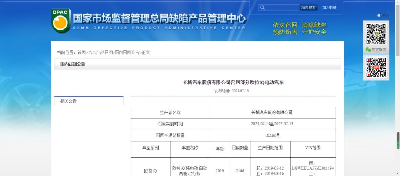Click the 车型名称 column header
This screenshot has height=176, width=400.
coord(190,149)
